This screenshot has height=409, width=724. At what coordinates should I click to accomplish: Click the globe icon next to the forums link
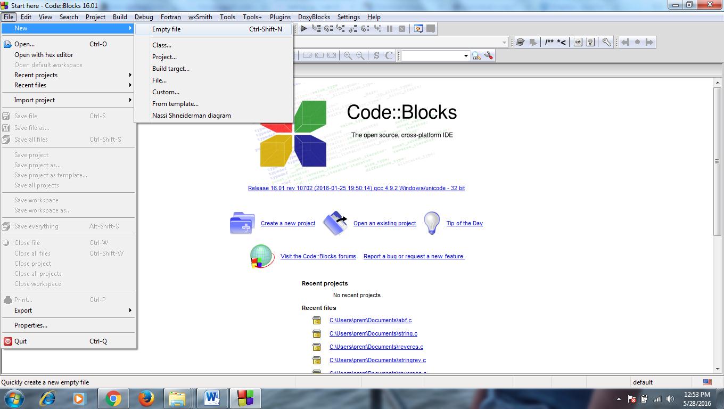coord(262,256)
